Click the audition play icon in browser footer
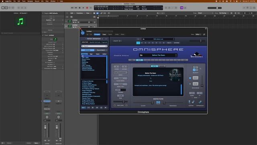This screenshot has height=145, width=257. click(x=105, y=108)
